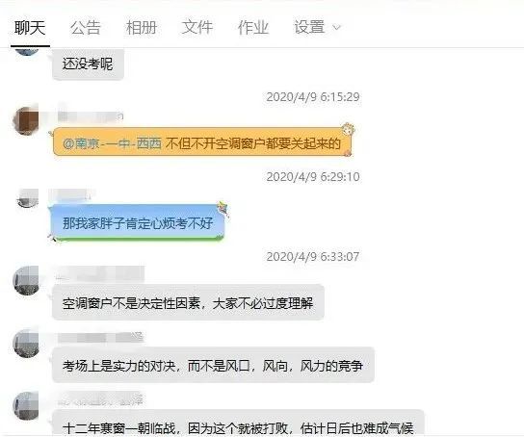Click the 设置 menu label
524x437 pixels.
tap(309, 27)
